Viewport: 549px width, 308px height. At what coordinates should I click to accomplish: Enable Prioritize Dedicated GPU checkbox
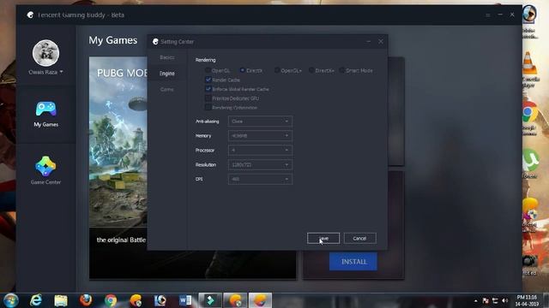point(208,98)
